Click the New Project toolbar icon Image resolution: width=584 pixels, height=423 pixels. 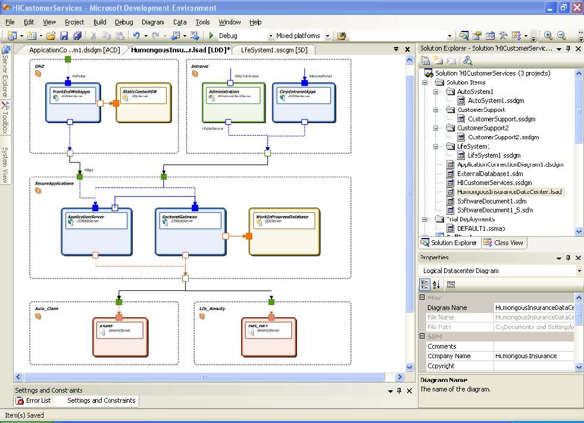click(12, 36)
